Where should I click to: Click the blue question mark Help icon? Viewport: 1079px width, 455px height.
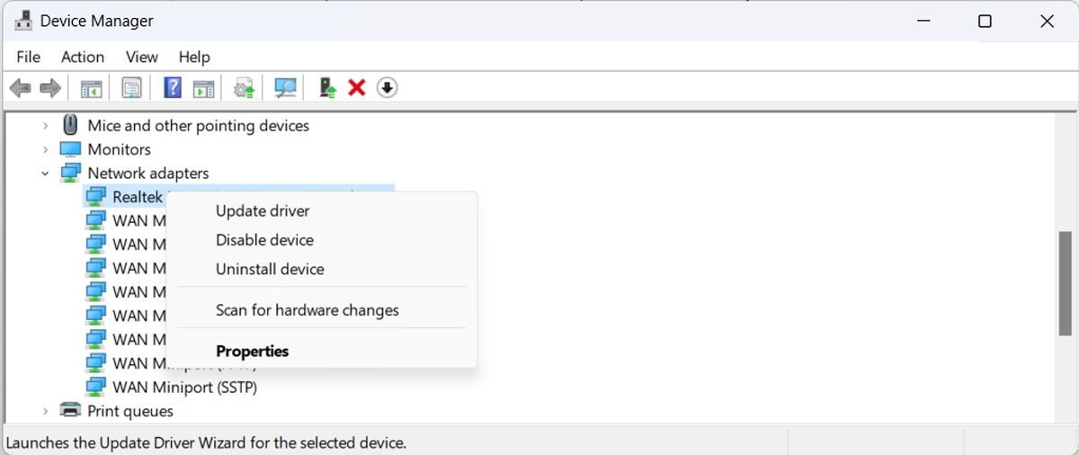[x=173, y=88]
